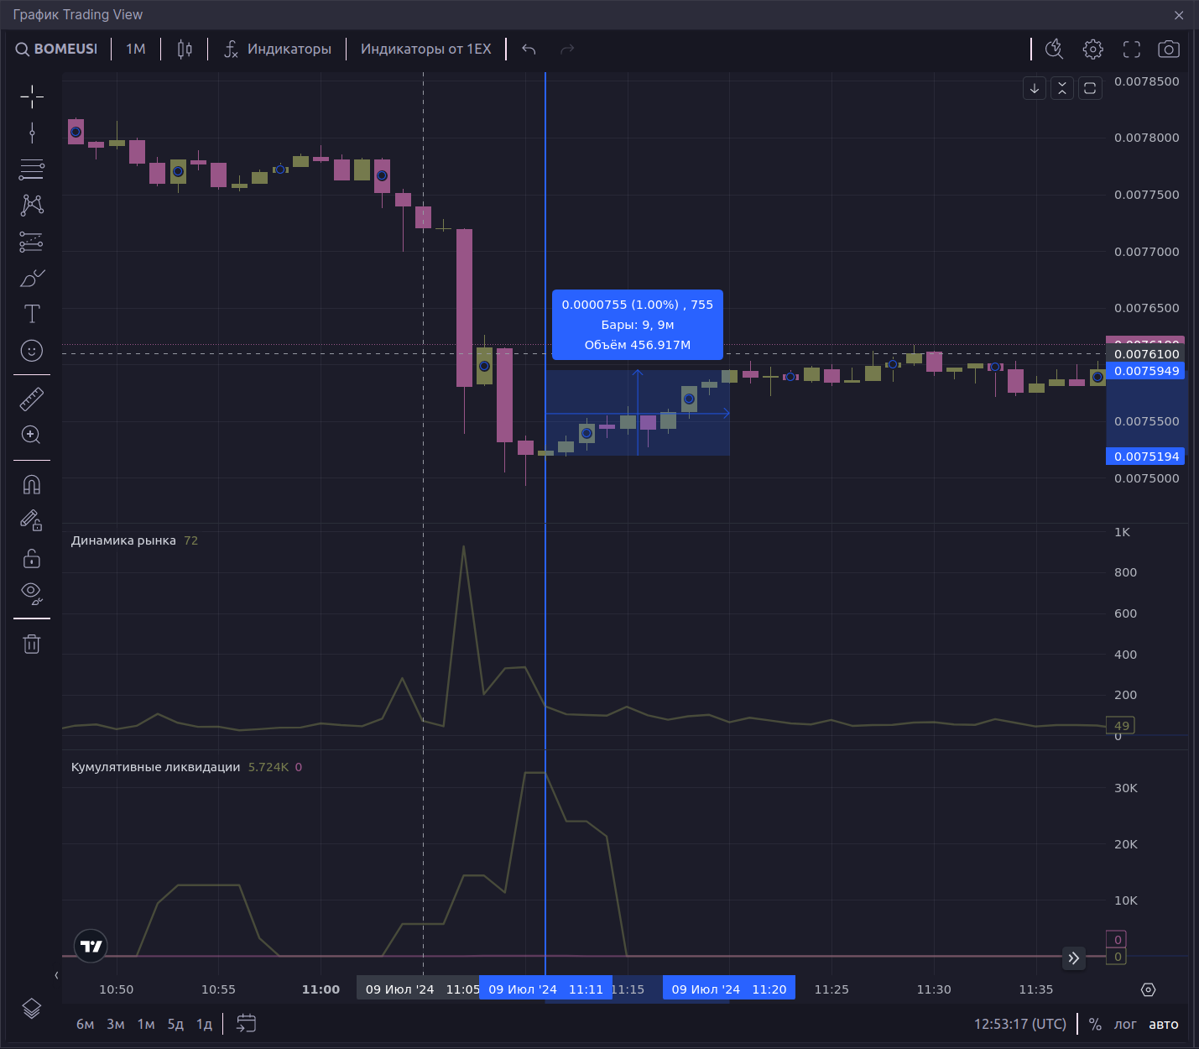Open the candlestick chart type menu
Screen dimensions: 1199x1049
(185, 50)
